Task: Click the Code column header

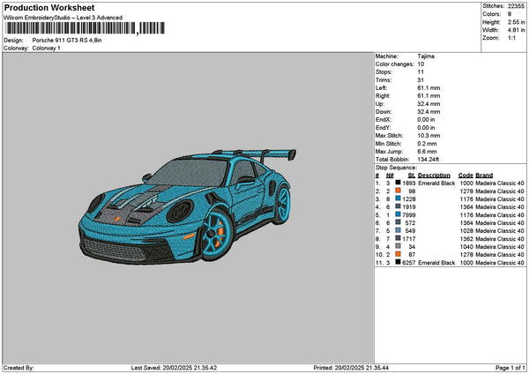Action: 466,175
